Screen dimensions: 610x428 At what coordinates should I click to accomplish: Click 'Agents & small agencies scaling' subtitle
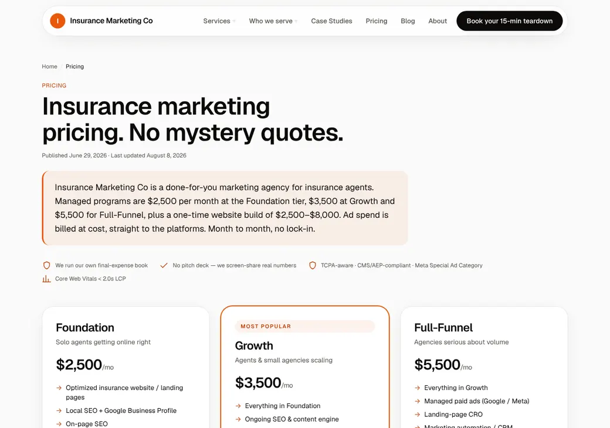(x=284, y=361)
